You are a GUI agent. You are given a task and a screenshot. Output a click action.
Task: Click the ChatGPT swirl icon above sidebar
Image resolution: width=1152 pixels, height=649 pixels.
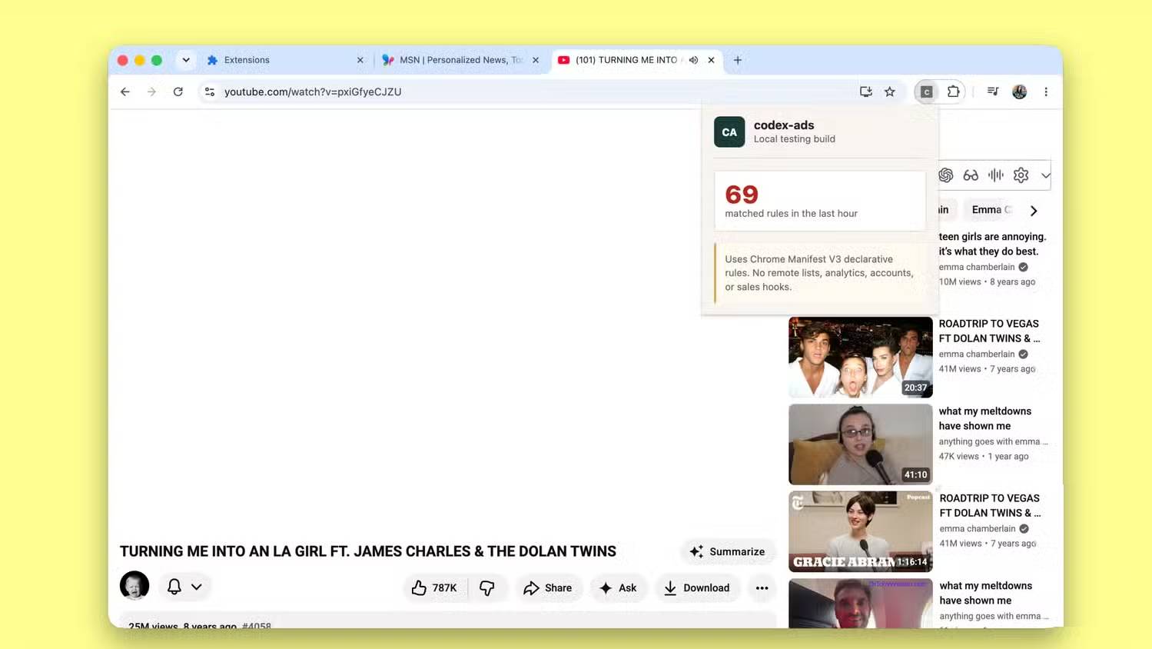click(x=946, y=175)
